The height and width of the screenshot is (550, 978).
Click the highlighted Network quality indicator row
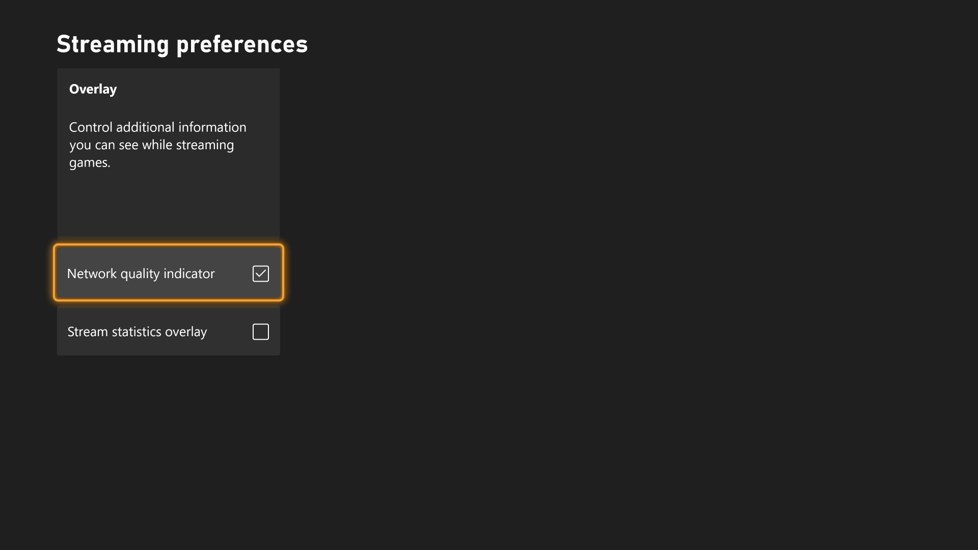point(168,273)
